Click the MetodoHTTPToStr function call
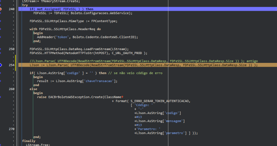The width and height of the screenshot is (277, 146). [x=79, y=53]
